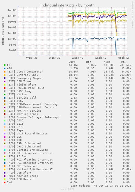Click the 'Max:' column header
The width and height of the screenshot is (135, 192).
coord(125,62)
